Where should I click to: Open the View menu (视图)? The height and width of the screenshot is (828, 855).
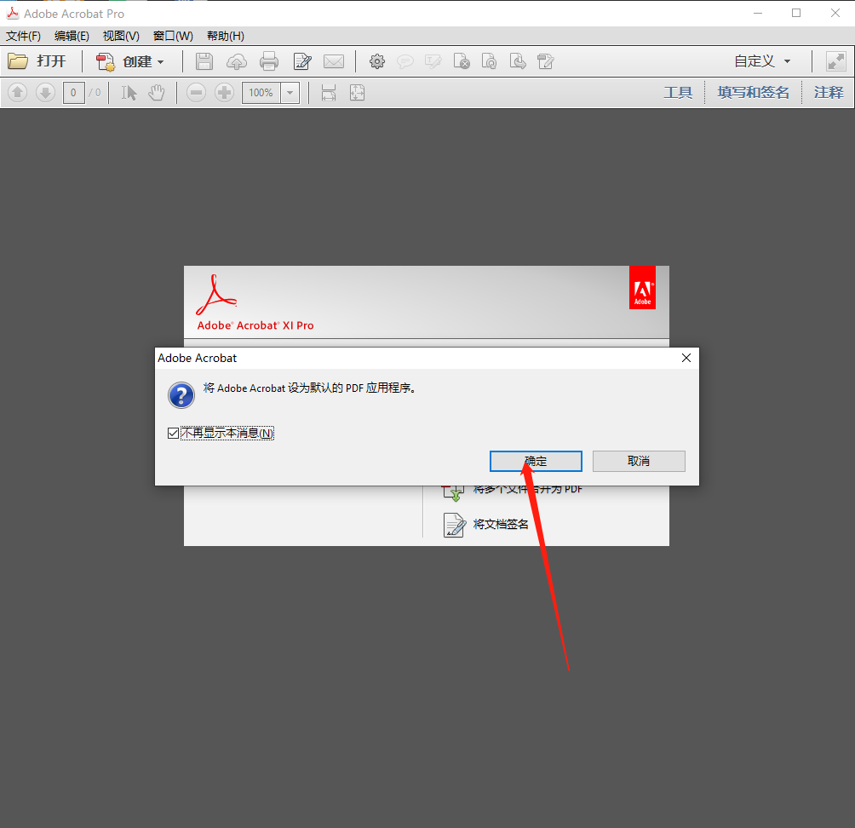pos(121,36)
